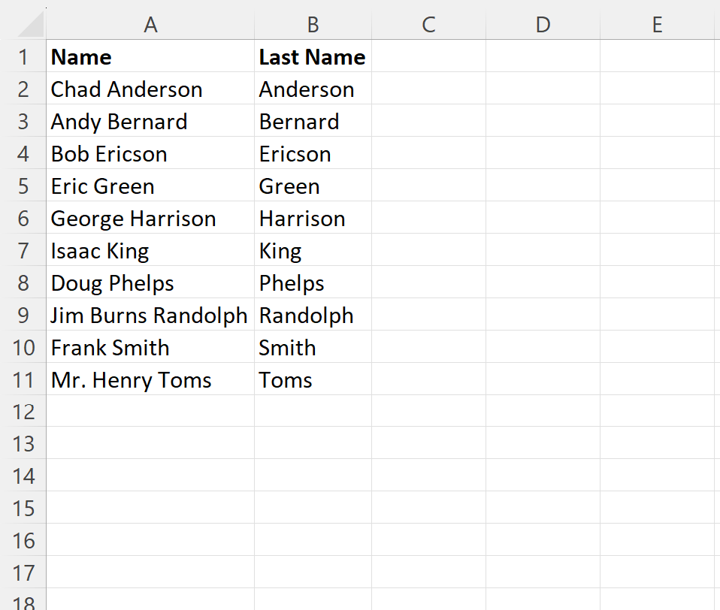Click the Last Name header cell
This screenshot has height=610, width=720.
point(313,56)
